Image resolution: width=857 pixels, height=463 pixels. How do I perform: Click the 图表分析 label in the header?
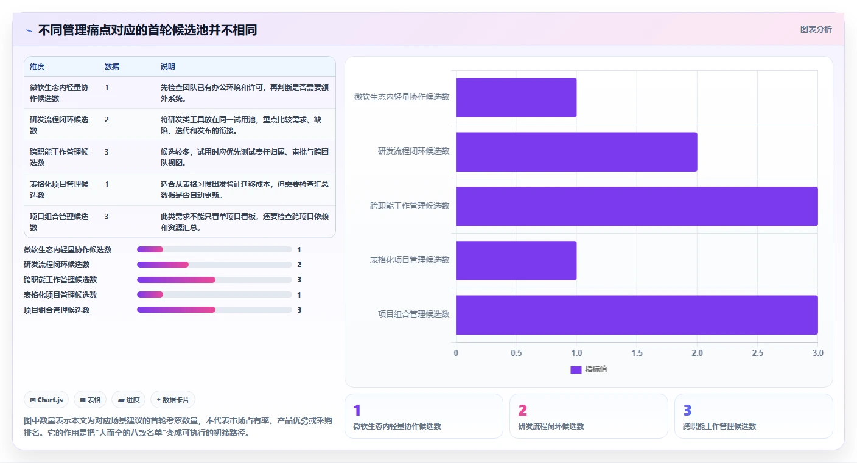[816, 29]
